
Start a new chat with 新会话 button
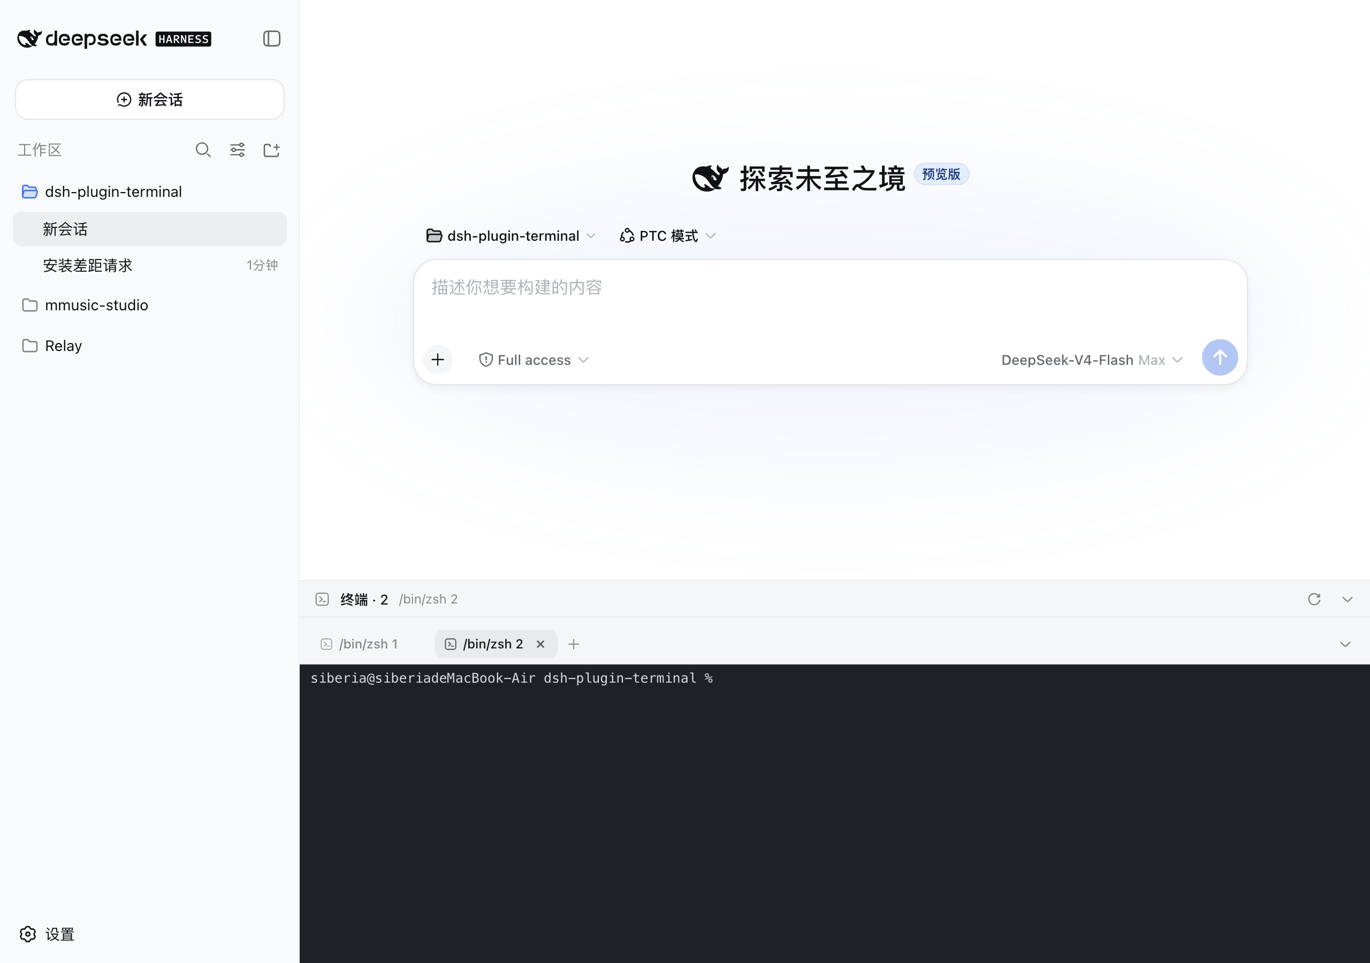click(x=150, y=100)
